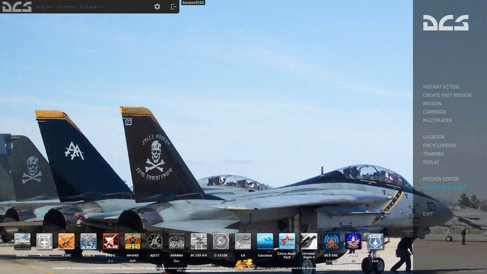This screenshot has width=487, height=274.
Task: Open Replay
Action: [431, 162]
